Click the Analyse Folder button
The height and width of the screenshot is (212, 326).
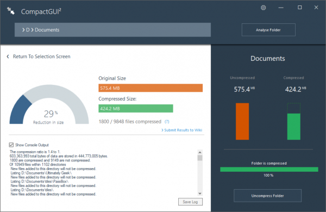point(268,30)
